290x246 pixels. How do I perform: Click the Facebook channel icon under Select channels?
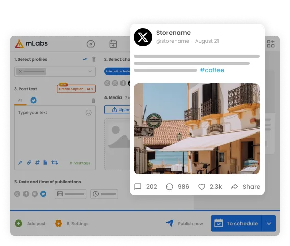click(123, 83)
